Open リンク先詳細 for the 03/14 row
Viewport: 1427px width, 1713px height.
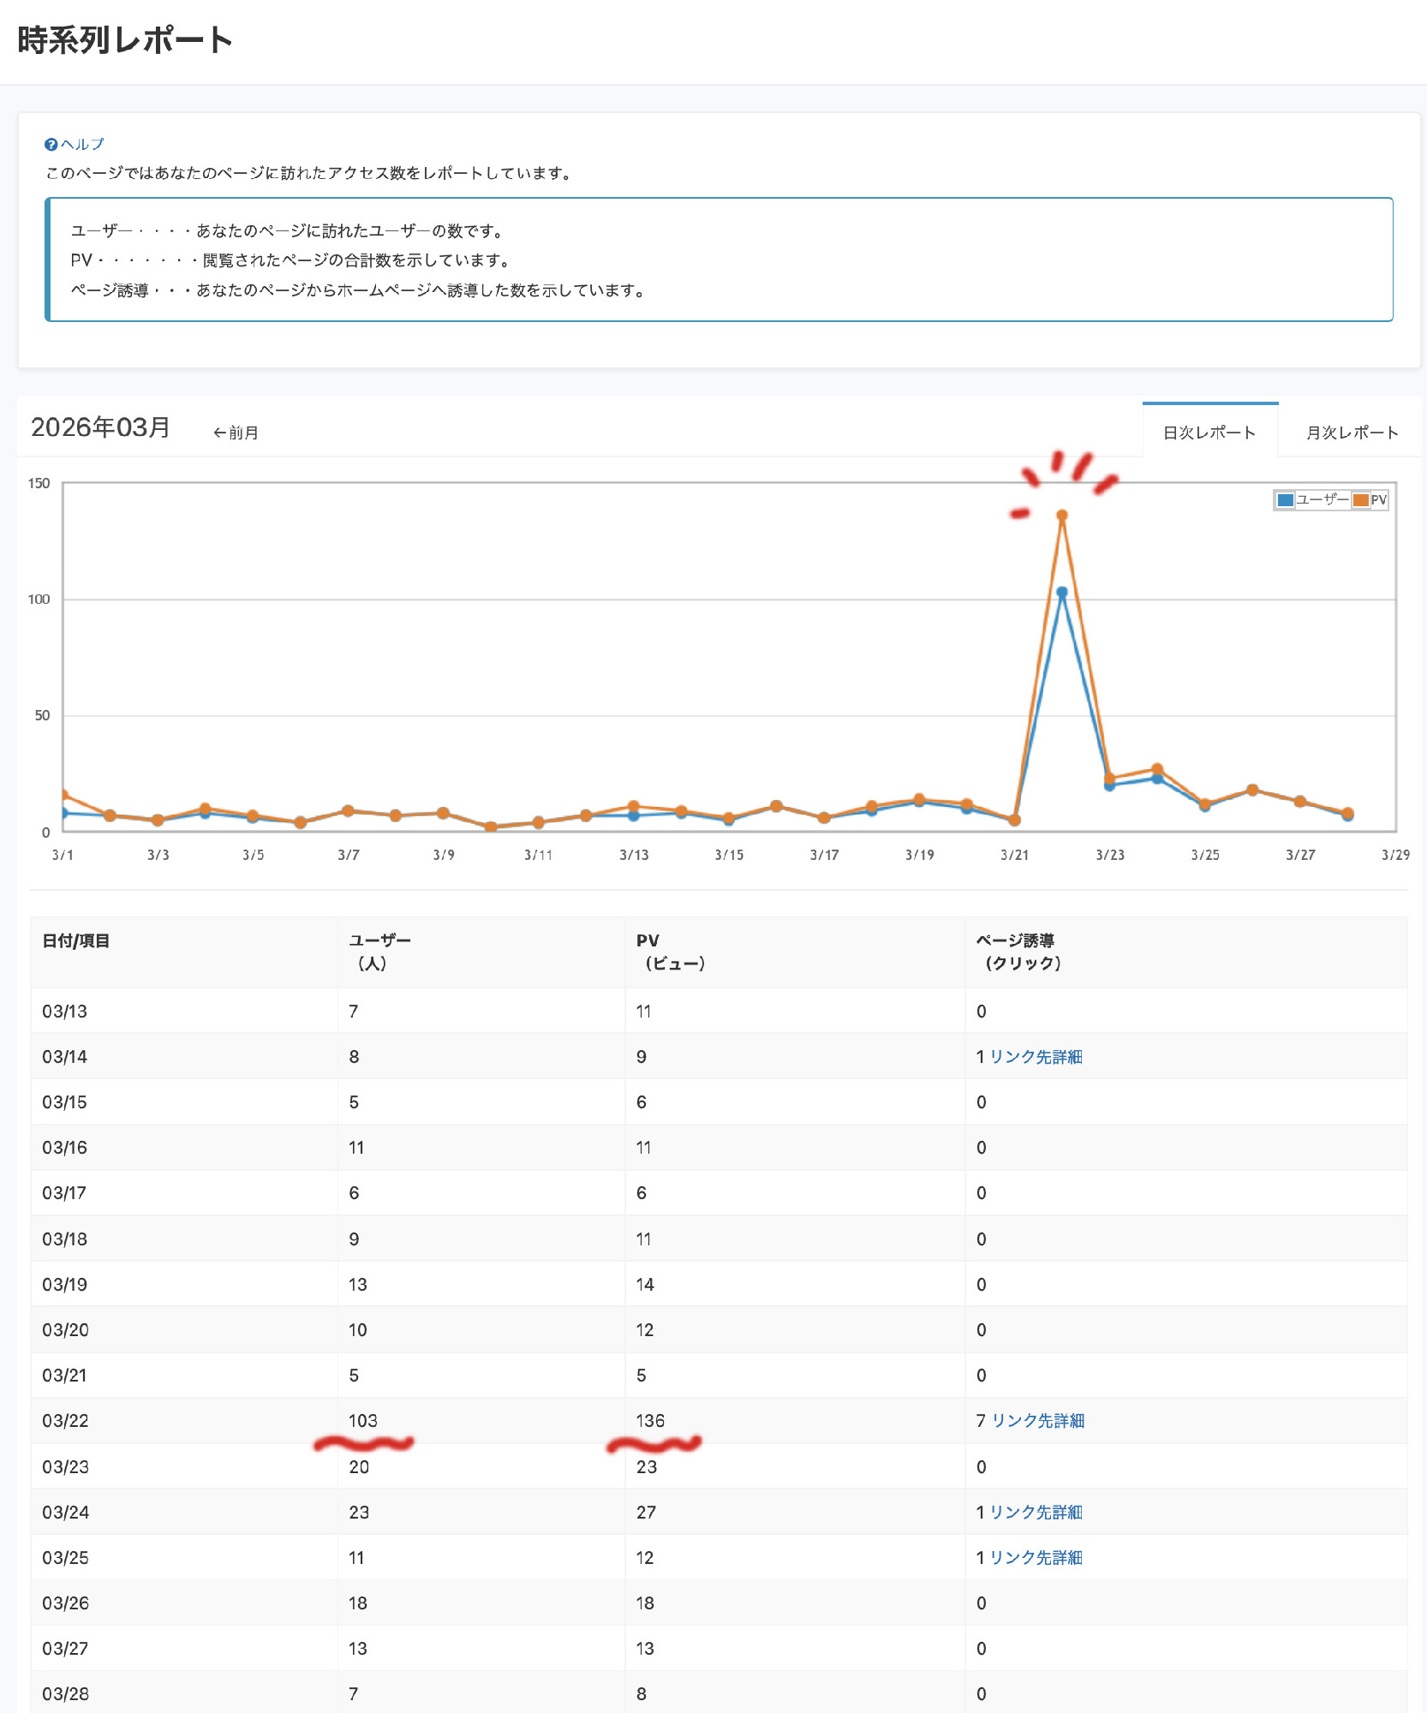tap(1036, 1057)
